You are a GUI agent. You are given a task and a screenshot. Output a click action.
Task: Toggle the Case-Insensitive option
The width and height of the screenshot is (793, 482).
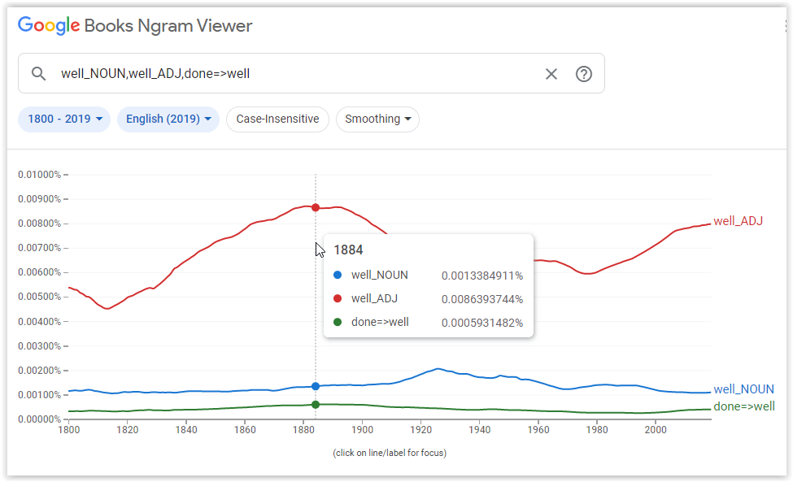277,119
